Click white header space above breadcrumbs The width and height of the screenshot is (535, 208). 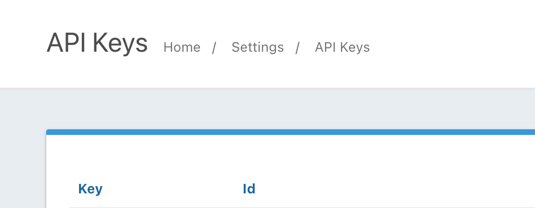pyautogui.click(x=266, y=17)
